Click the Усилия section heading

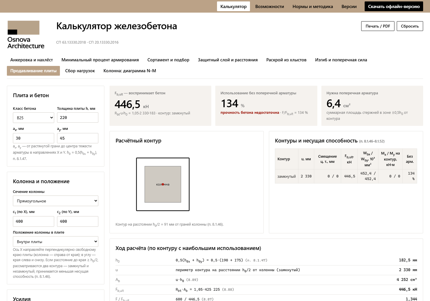coord(22,298)
